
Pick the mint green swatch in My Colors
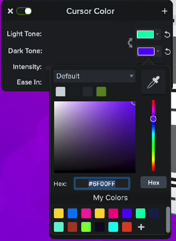coord(140,213)
